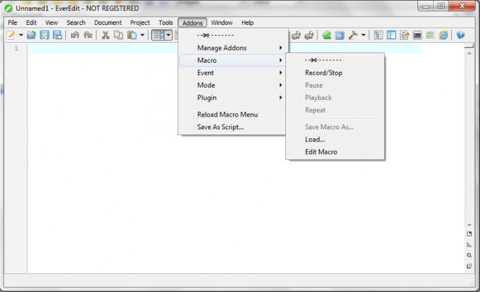Open the dropdown arrow beside New file icon
The image size is (480, 292).
(20, 35)
